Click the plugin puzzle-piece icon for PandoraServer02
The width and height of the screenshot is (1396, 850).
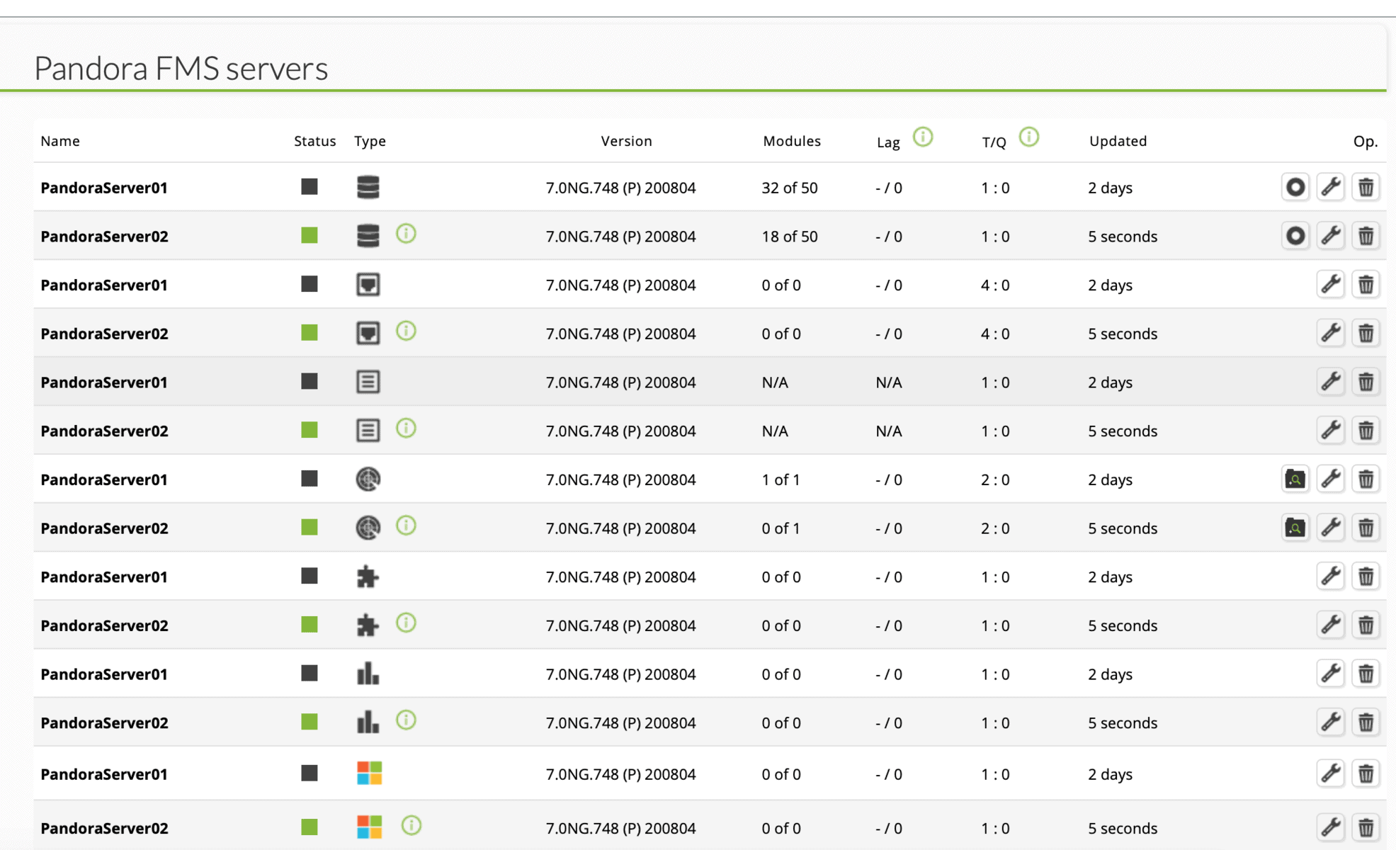368,625
